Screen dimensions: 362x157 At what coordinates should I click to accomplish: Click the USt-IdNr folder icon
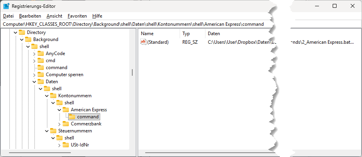[x=66, y=145]
